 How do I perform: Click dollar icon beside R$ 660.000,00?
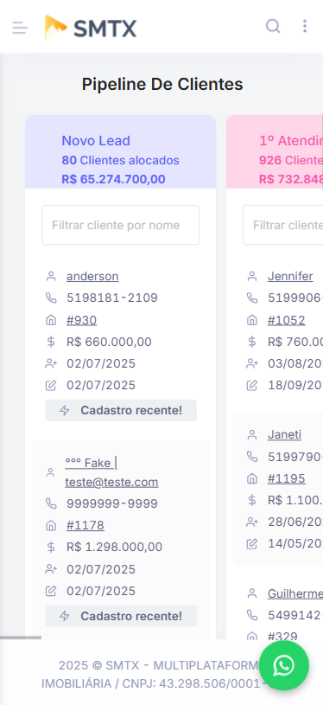tap(51, 342)
